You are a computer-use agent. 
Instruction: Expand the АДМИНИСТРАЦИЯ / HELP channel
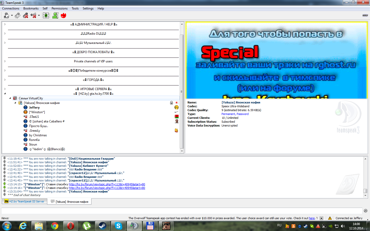[x=5, y=24]
